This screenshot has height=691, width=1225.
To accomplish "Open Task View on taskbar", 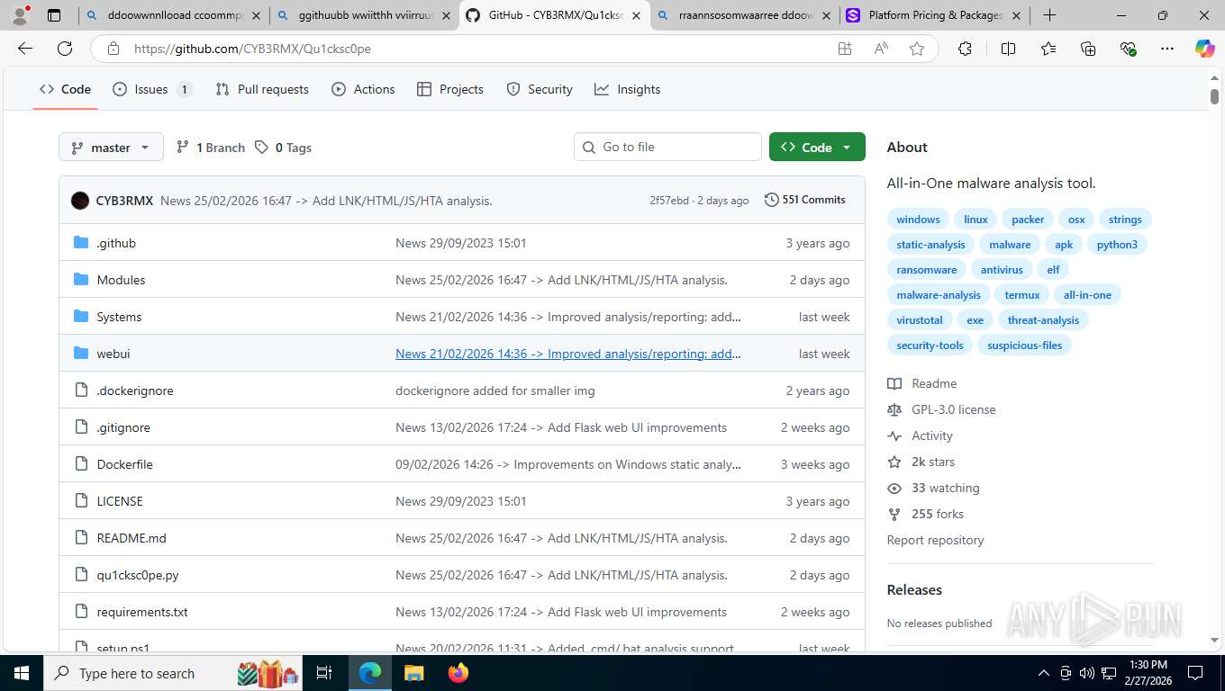I will click(x=324, y=673).
